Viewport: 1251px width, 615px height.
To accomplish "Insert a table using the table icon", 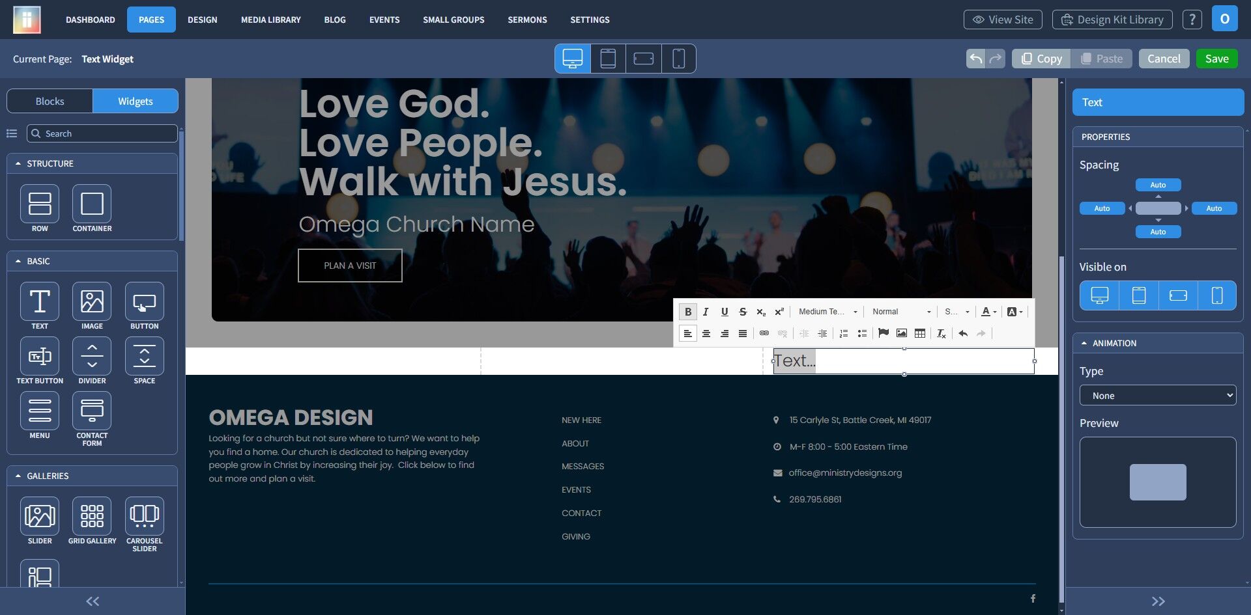I will click(919, 333).
